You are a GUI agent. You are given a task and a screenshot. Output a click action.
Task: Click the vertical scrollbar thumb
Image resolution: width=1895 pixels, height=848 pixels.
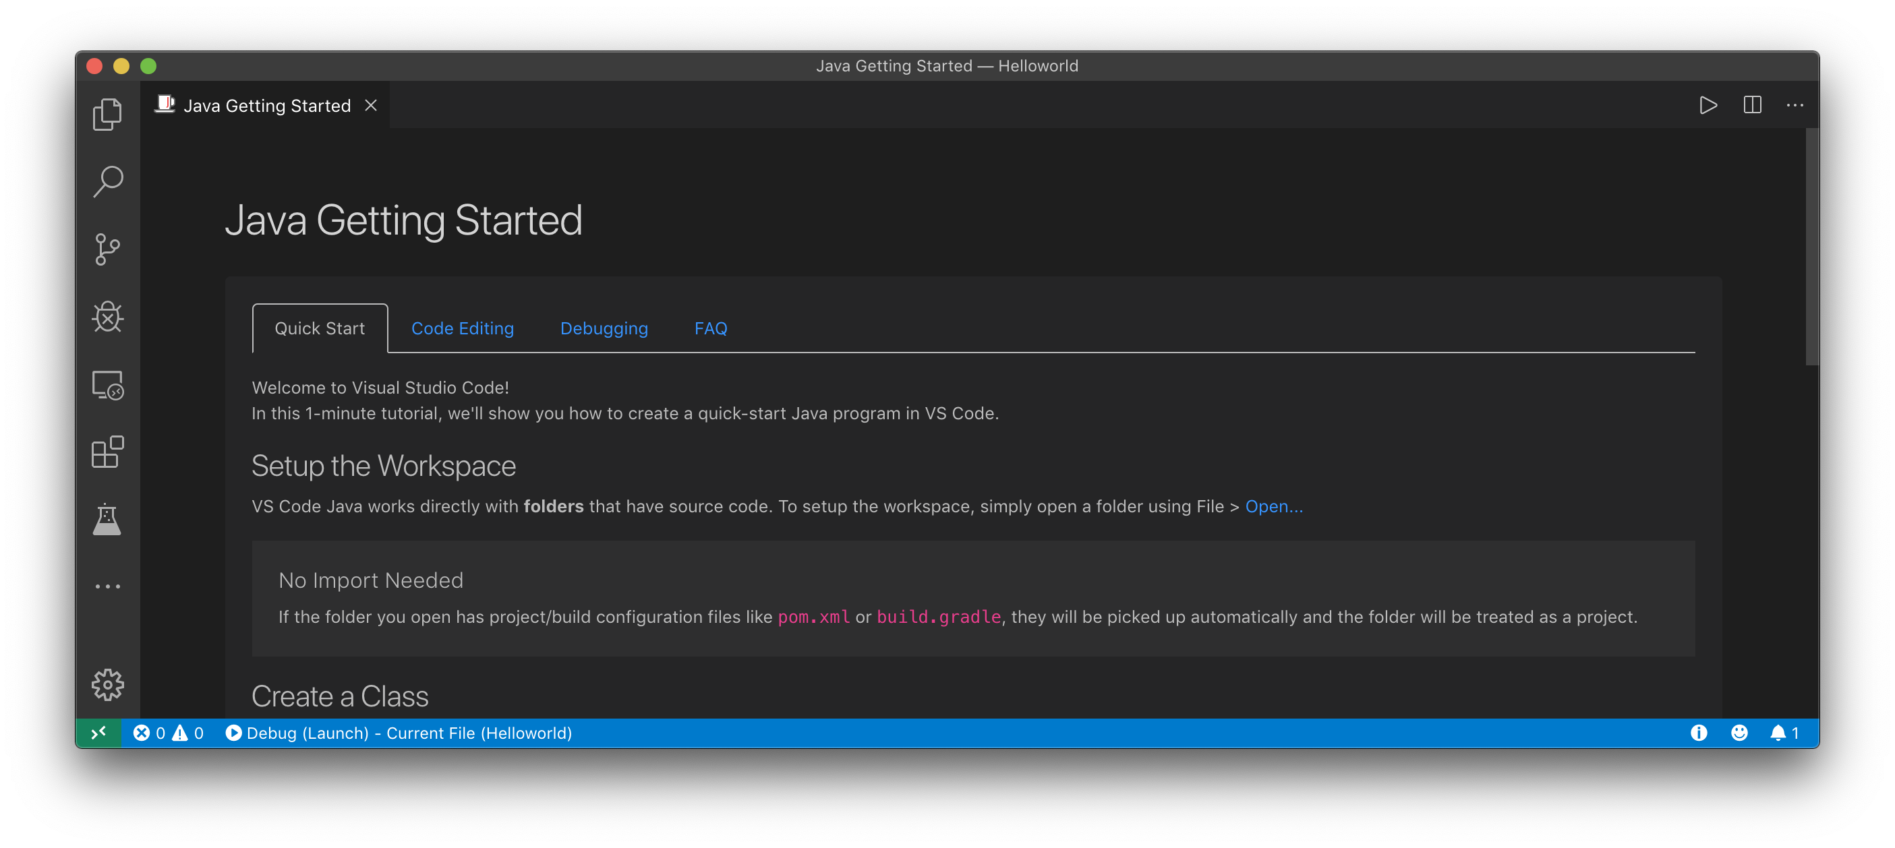point(1811,247)
